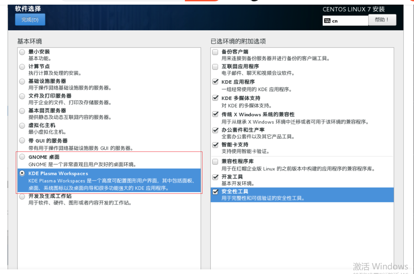Click the 执行计算及处理的安装。 description
The image size is (414, 274).
[55, 73]
